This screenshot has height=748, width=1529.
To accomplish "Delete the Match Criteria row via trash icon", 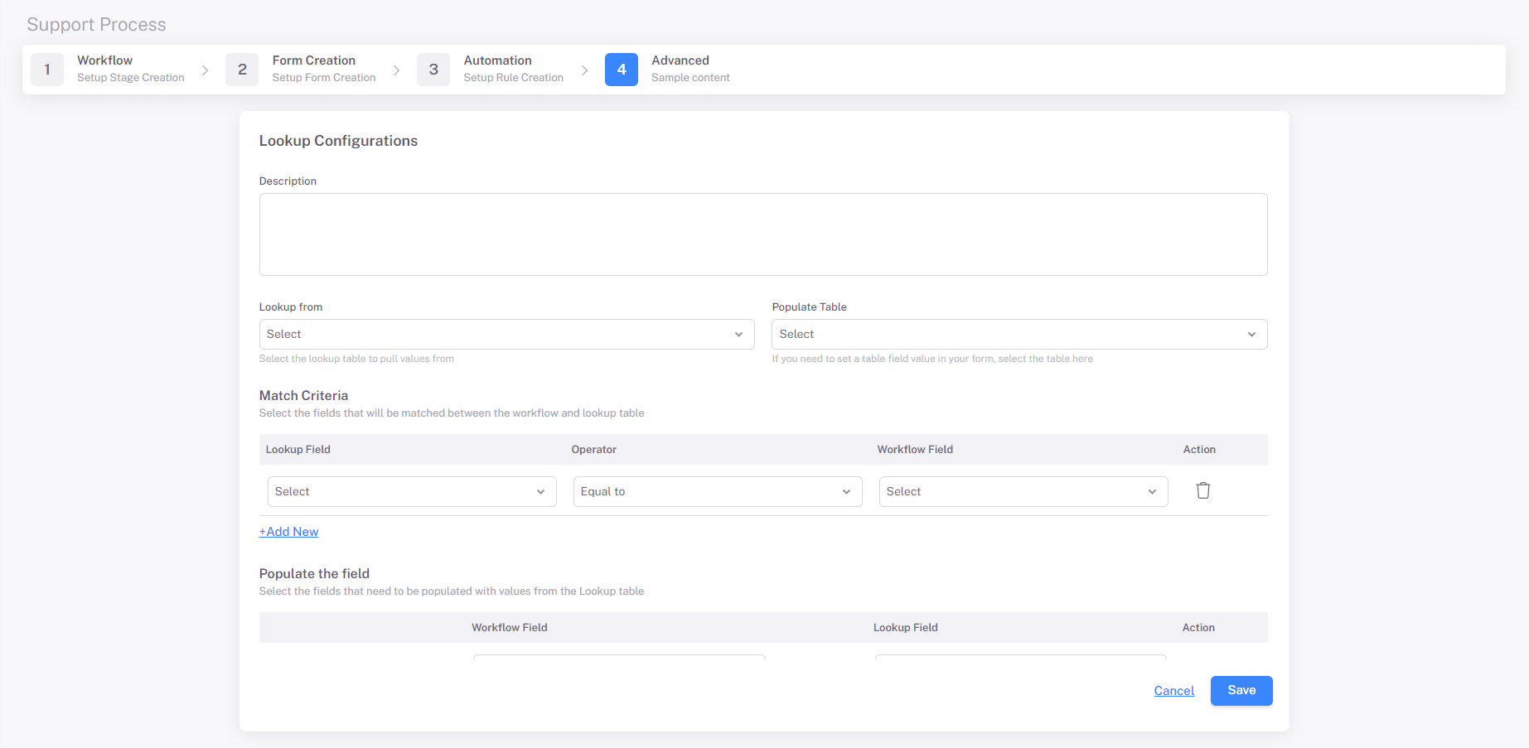I will tap(1202, 490).
